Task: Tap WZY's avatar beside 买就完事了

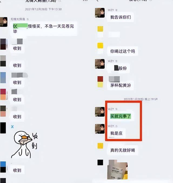Action: (100, 112)
